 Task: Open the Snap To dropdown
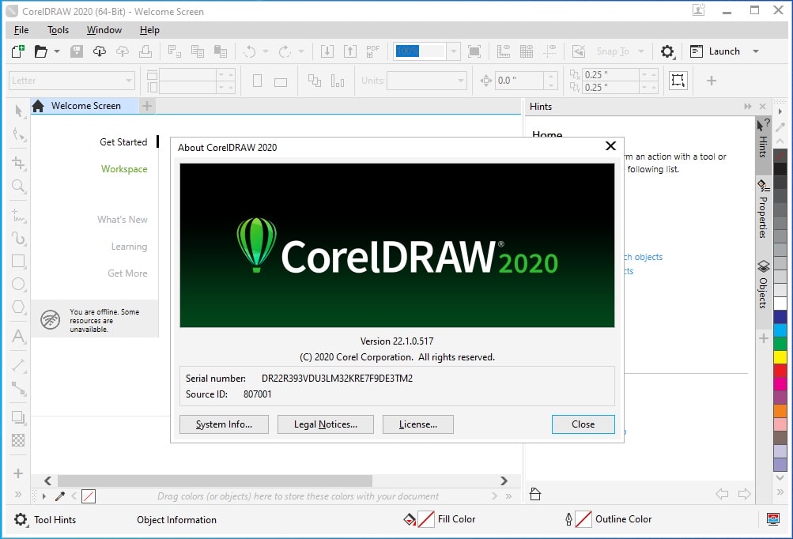point(641,51)
